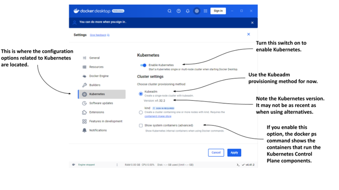Check Show system containers (advanced)
339x190 pixels.
pos(141,125)
